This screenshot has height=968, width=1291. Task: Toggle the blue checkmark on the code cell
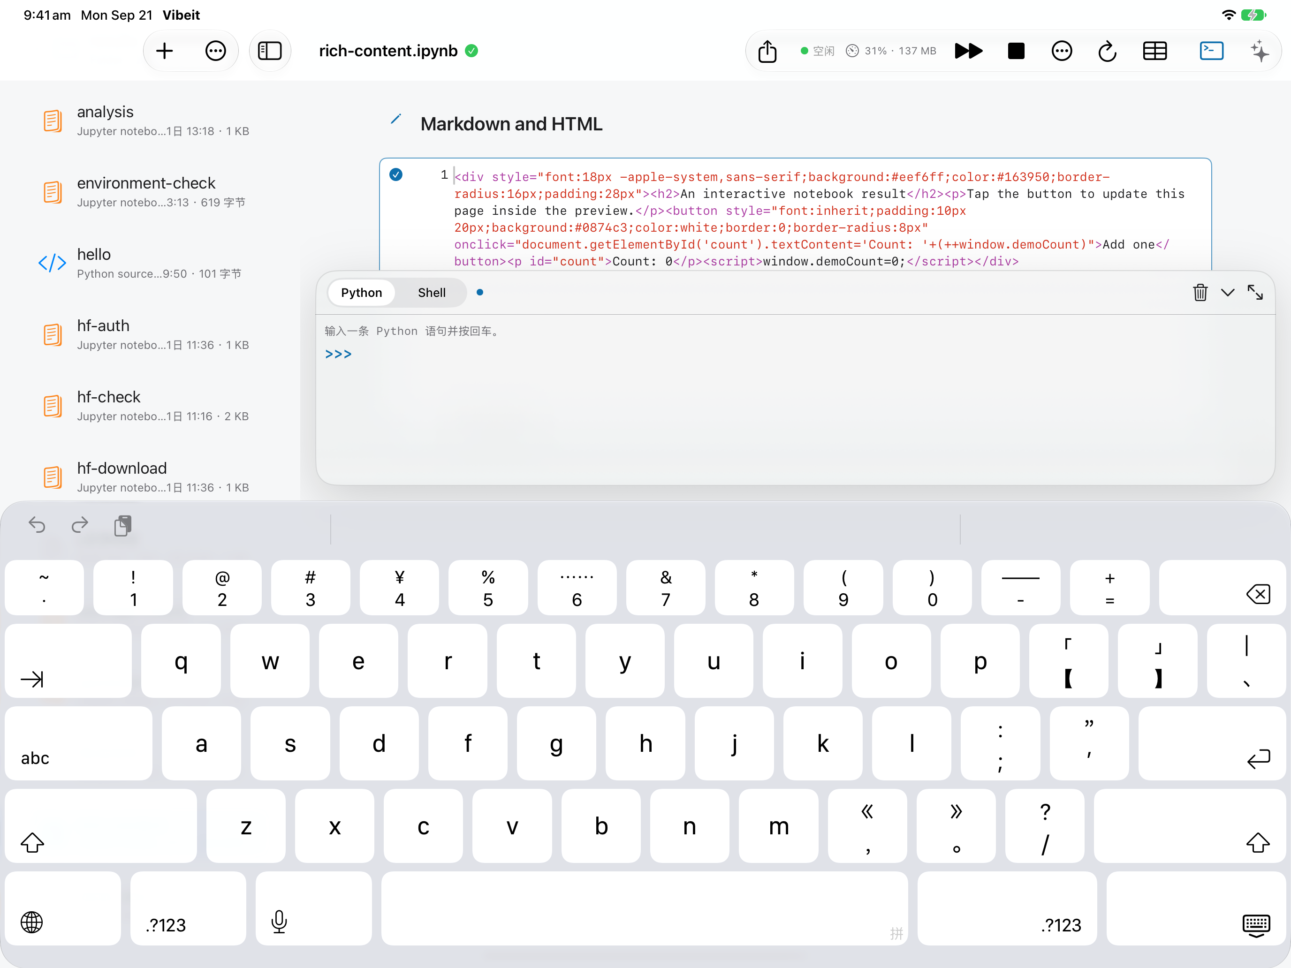[396, 174]
